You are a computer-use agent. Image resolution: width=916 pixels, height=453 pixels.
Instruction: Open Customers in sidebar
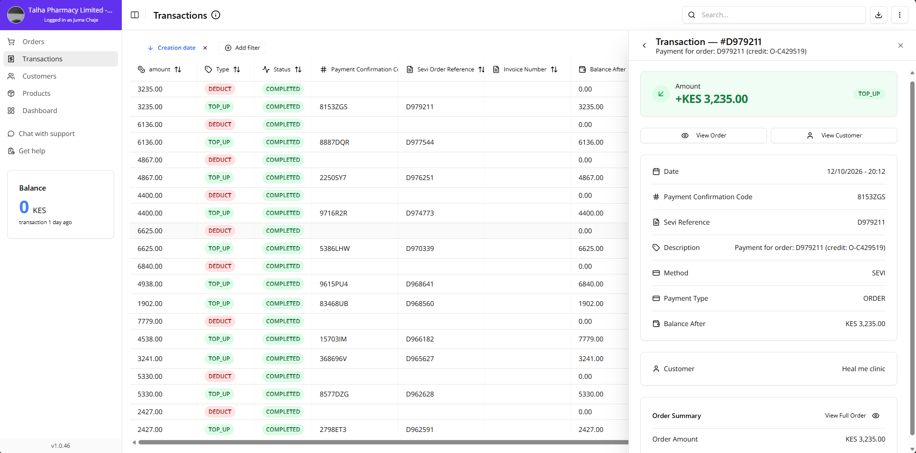tap(60, 76)
